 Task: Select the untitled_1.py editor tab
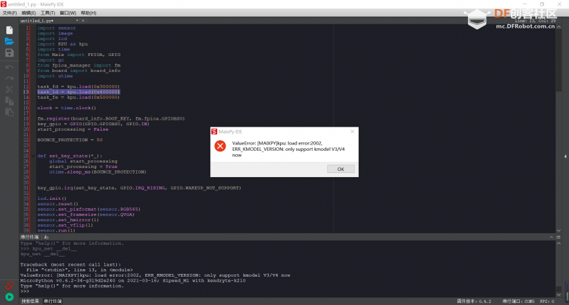(37, 21)
